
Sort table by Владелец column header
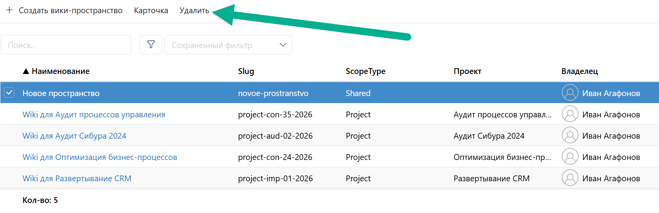pyautogui.click(x=579, y=71)
